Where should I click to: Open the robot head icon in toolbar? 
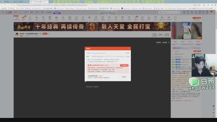pyautogui.click(x=50, y=17)
